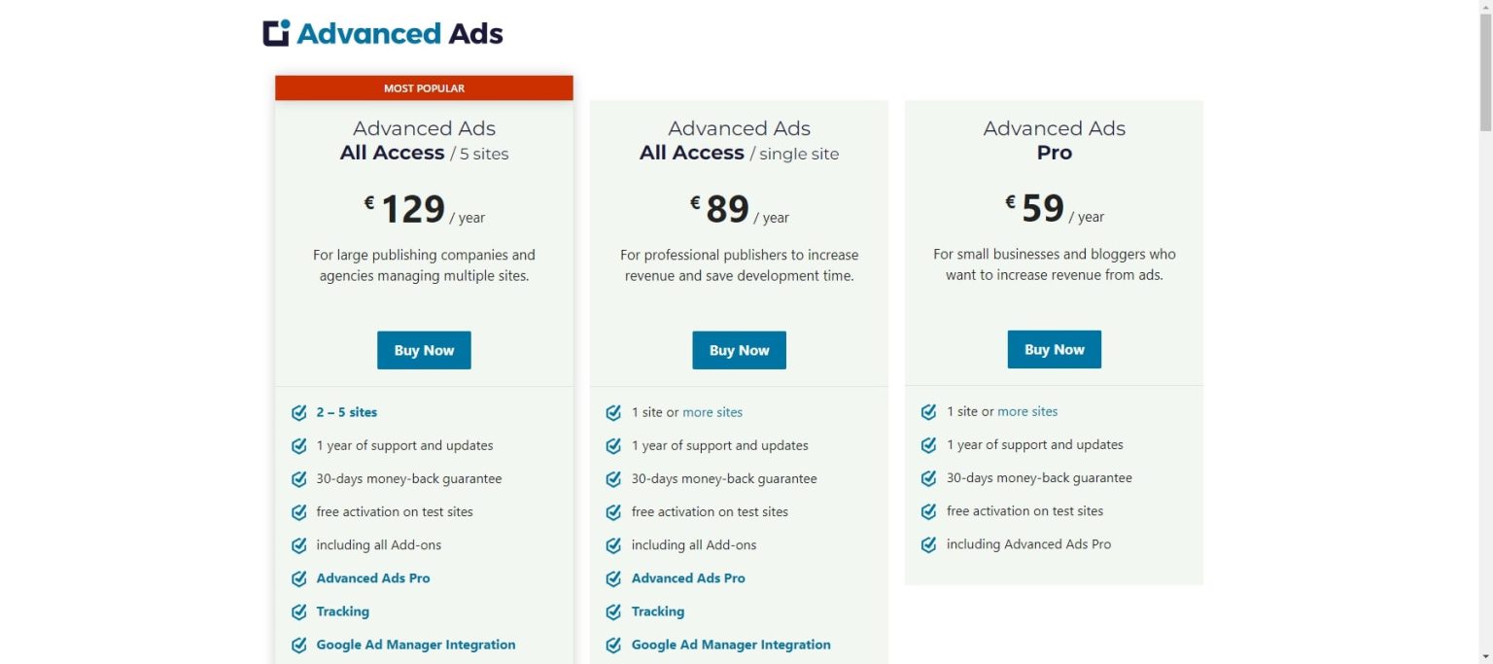Open the "more sites" link in All Access column
1493x664 pixels.
click(x=712, y=412)
